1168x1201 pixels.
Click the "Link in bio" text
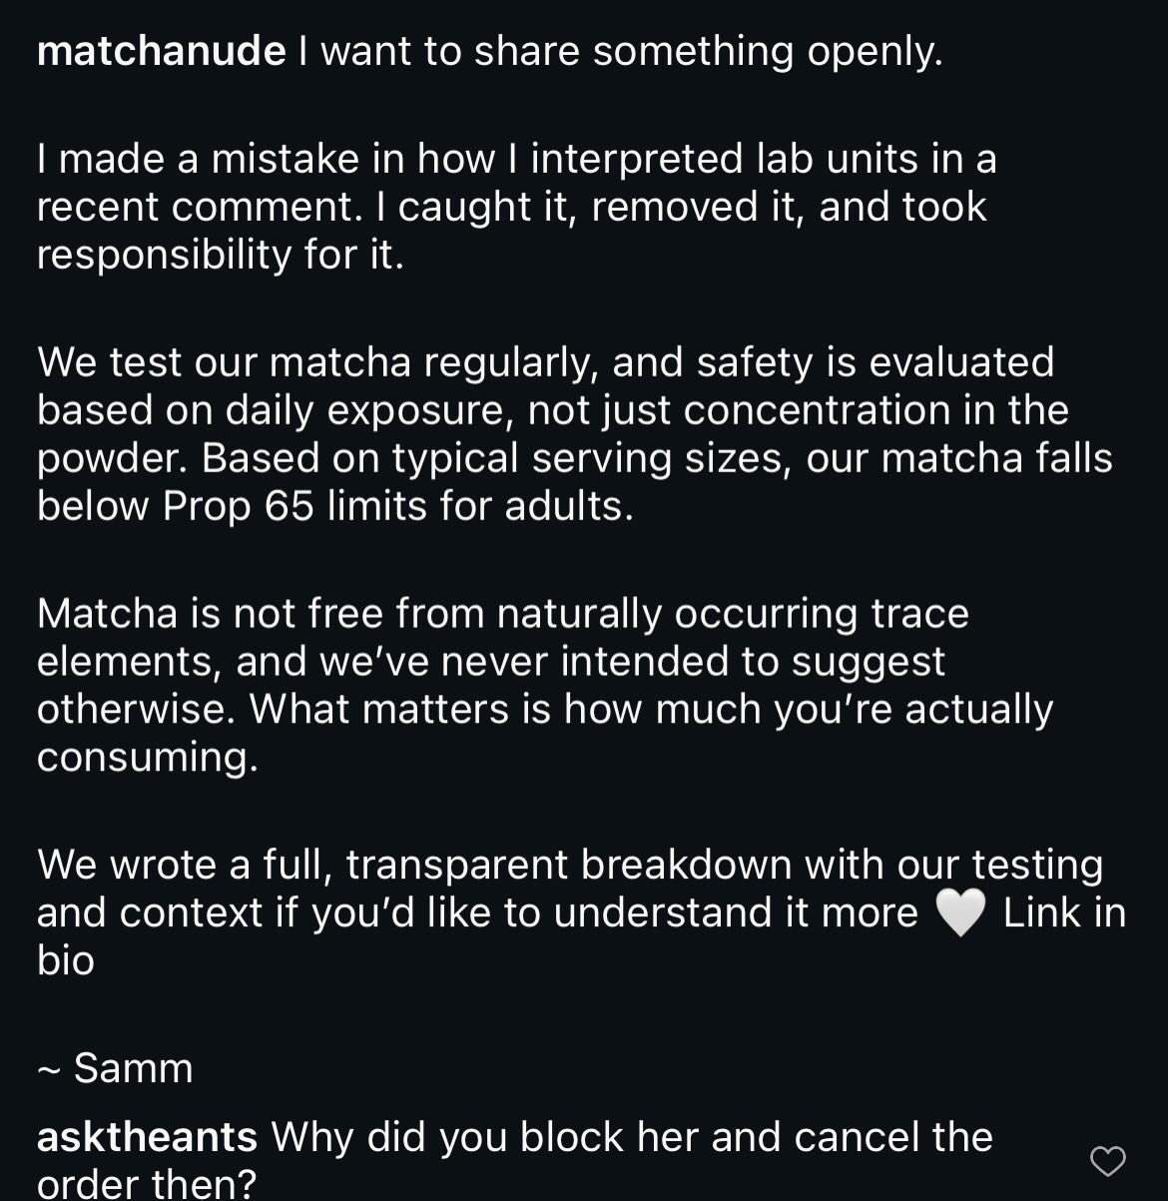[1063, 913]
